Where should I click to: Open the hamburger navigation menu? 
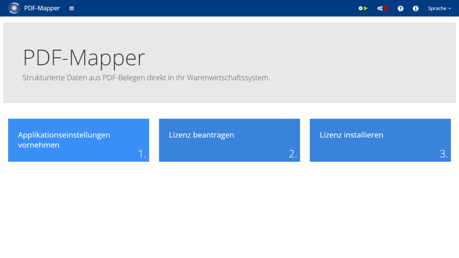(x=71, y=9)
